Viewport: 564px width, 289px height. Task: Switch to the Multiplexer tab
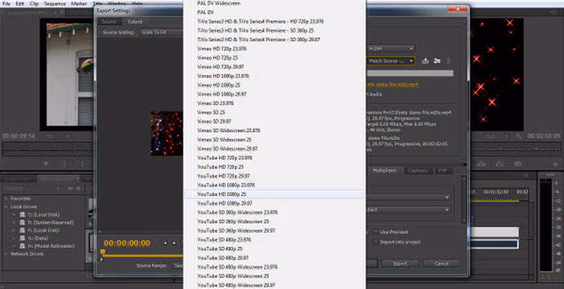point(384,171)
